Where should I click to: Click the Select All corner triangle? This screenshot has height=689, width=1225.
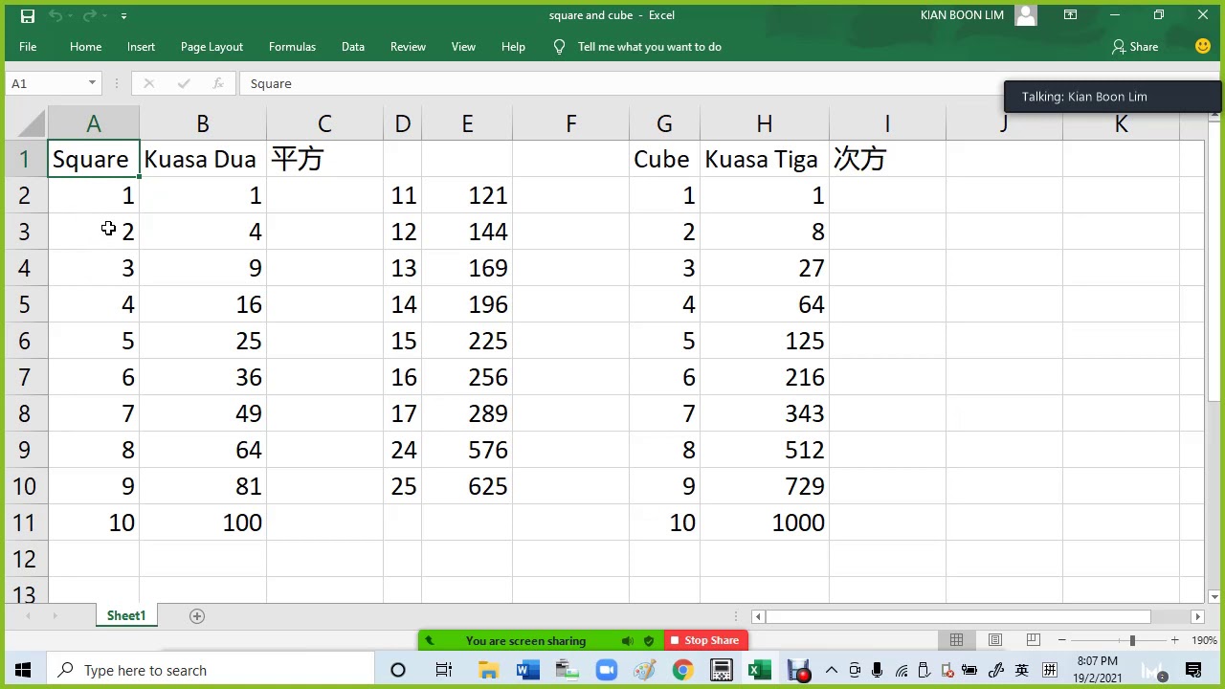pos(28,123)
